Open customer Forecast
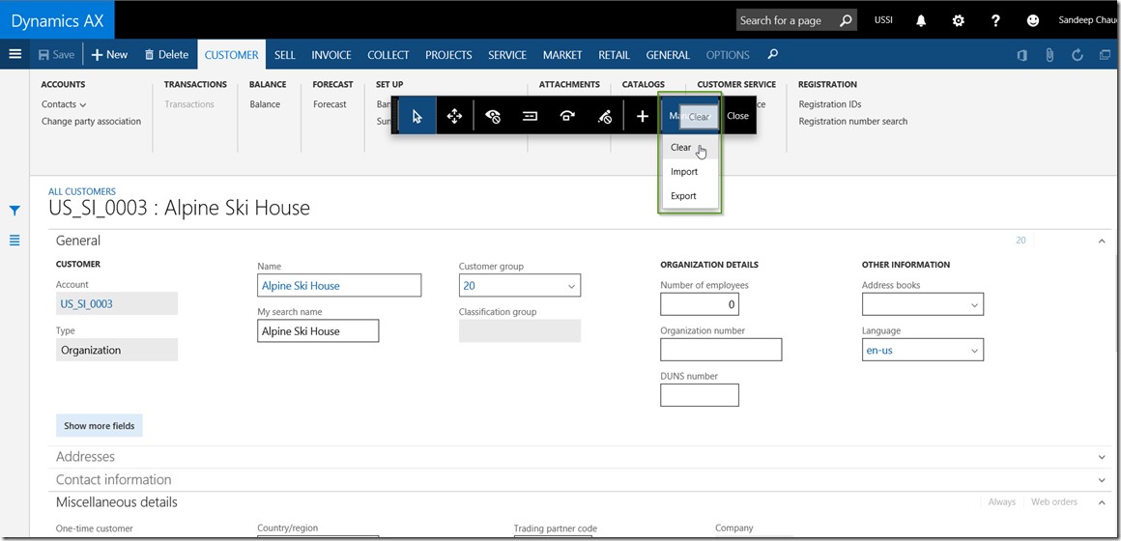Viewport: 1121px width, 541px height. coord(330,104)
